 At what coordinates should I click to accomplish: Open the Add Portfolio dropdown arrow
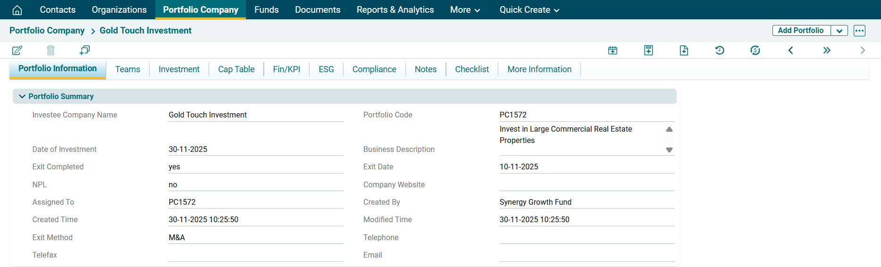click(x=839, y=31)
